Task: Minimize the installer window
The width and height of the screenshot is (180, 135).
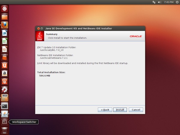Action: coord(42,28)
